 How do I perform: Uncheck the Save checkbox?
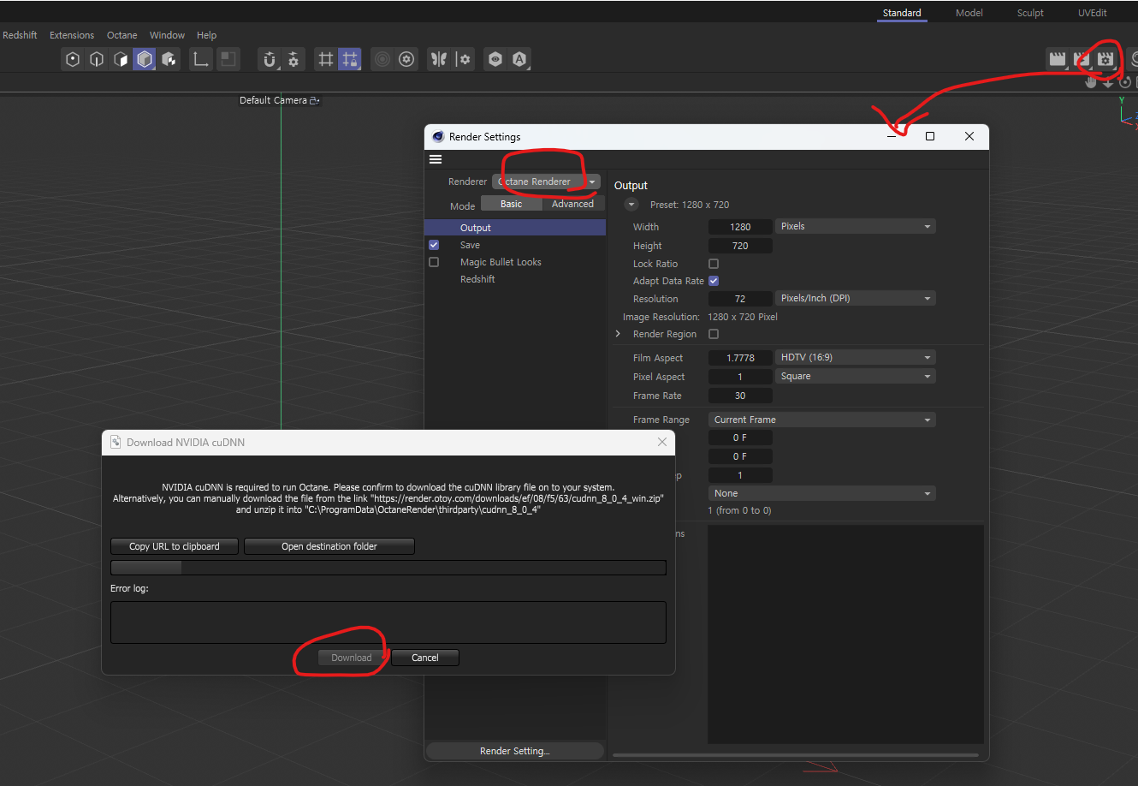coord(434,245)
